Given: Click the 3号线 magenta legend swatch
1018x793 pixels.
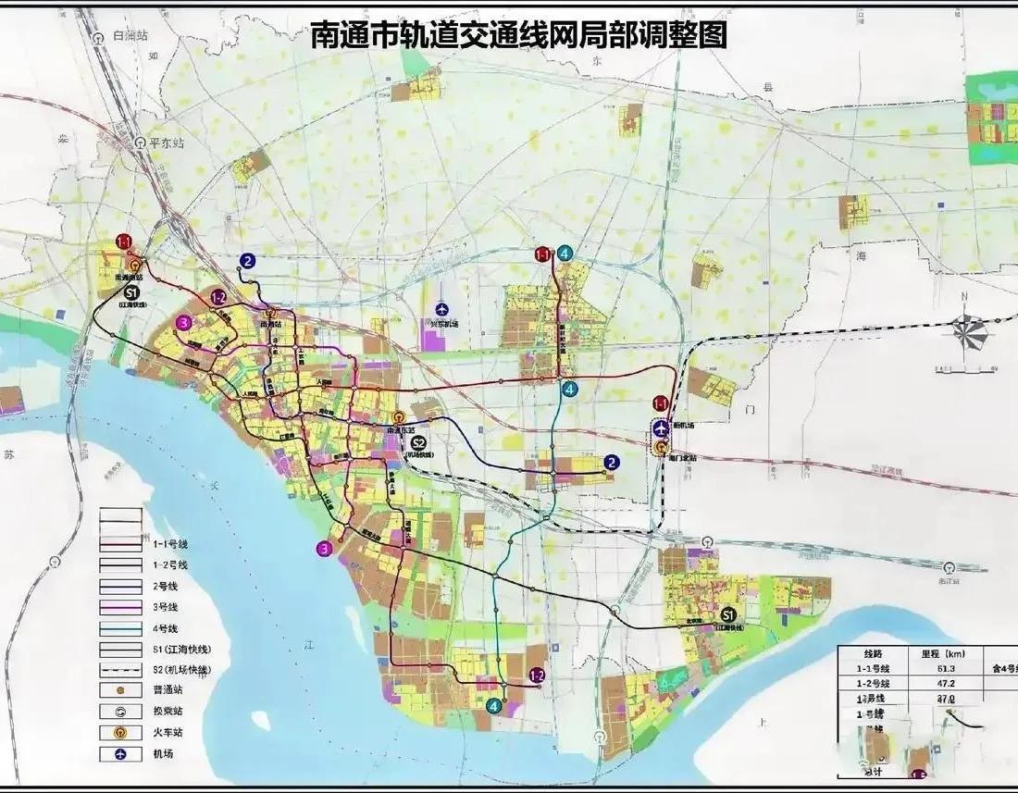Looking at the screenshot, I should coord(120,606).
